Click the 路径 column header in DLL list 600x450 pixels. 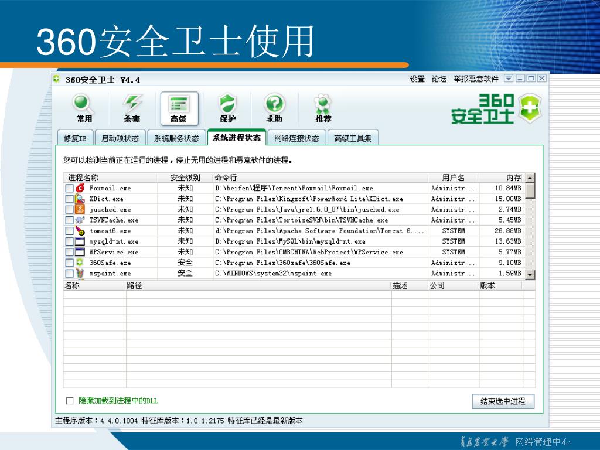[x=258, y=285]
